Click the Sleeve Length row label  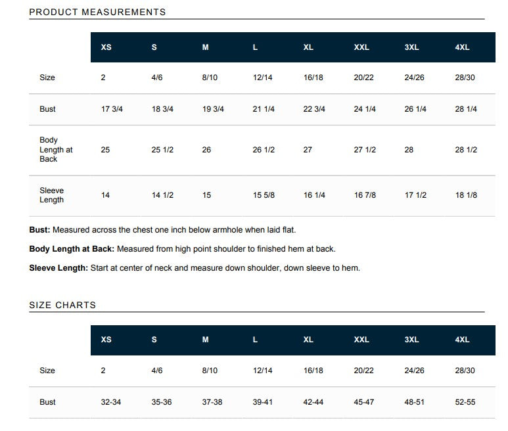[51, 195]
